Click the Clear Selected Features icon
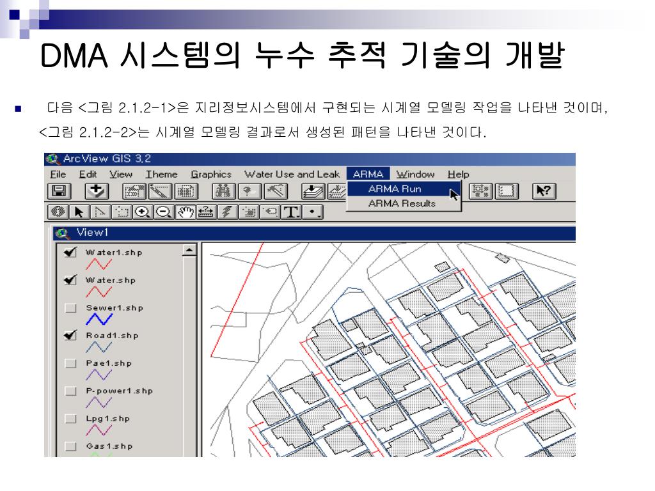 point(507,191)
